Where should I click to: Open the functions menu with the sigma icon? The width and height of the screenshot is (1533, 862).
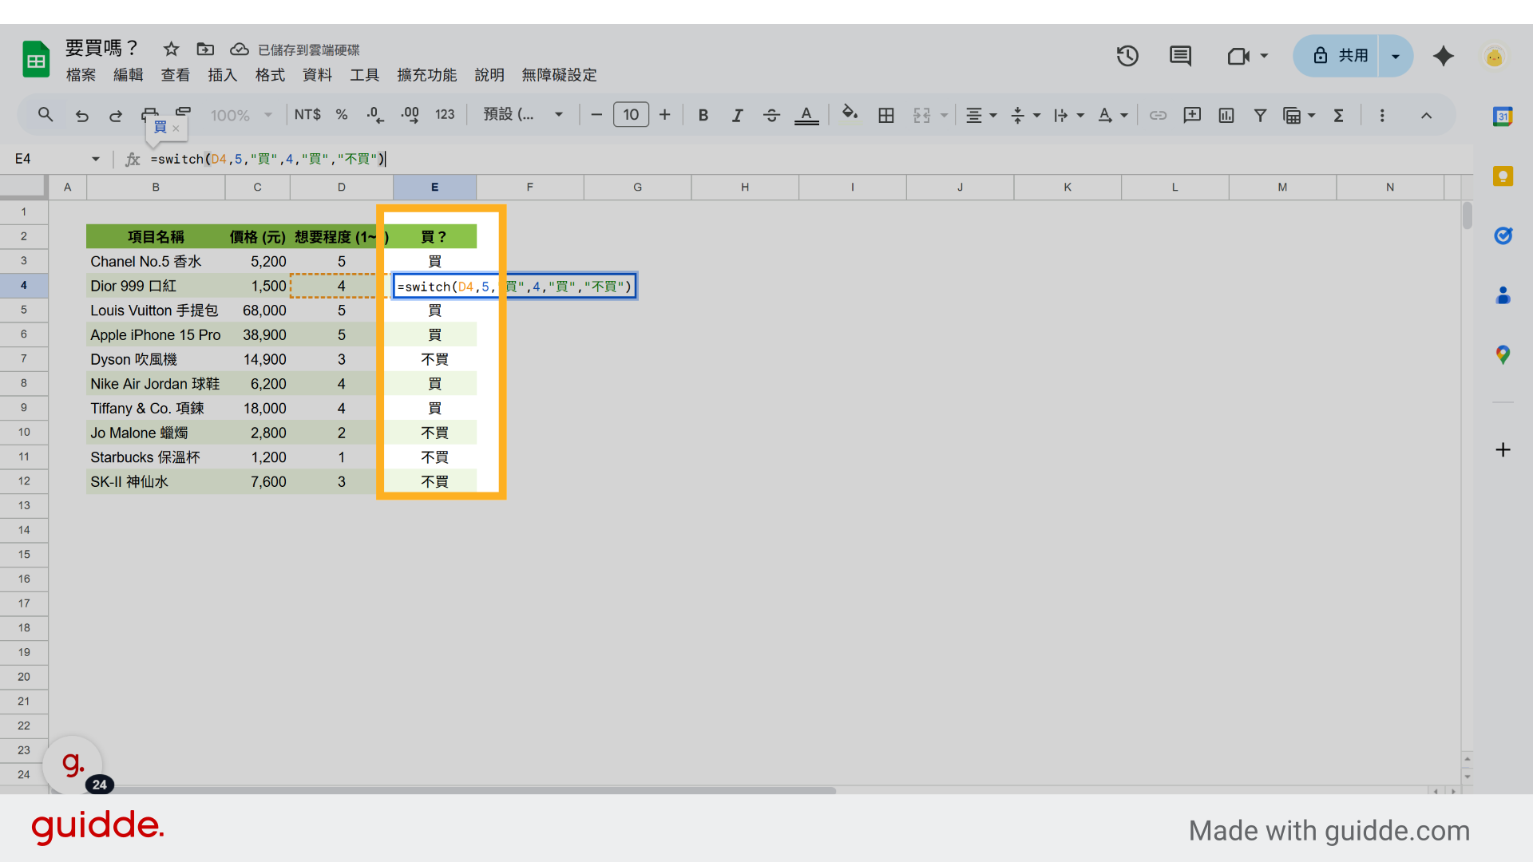tap(1339, 115)
